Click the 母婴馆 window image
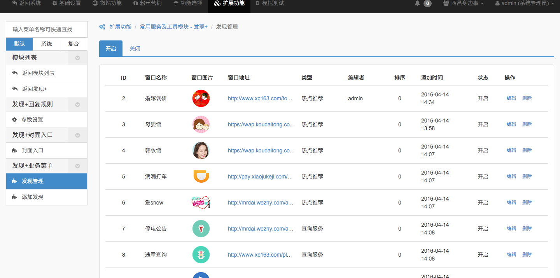The image size is (560, 278). tap(201, 124)
